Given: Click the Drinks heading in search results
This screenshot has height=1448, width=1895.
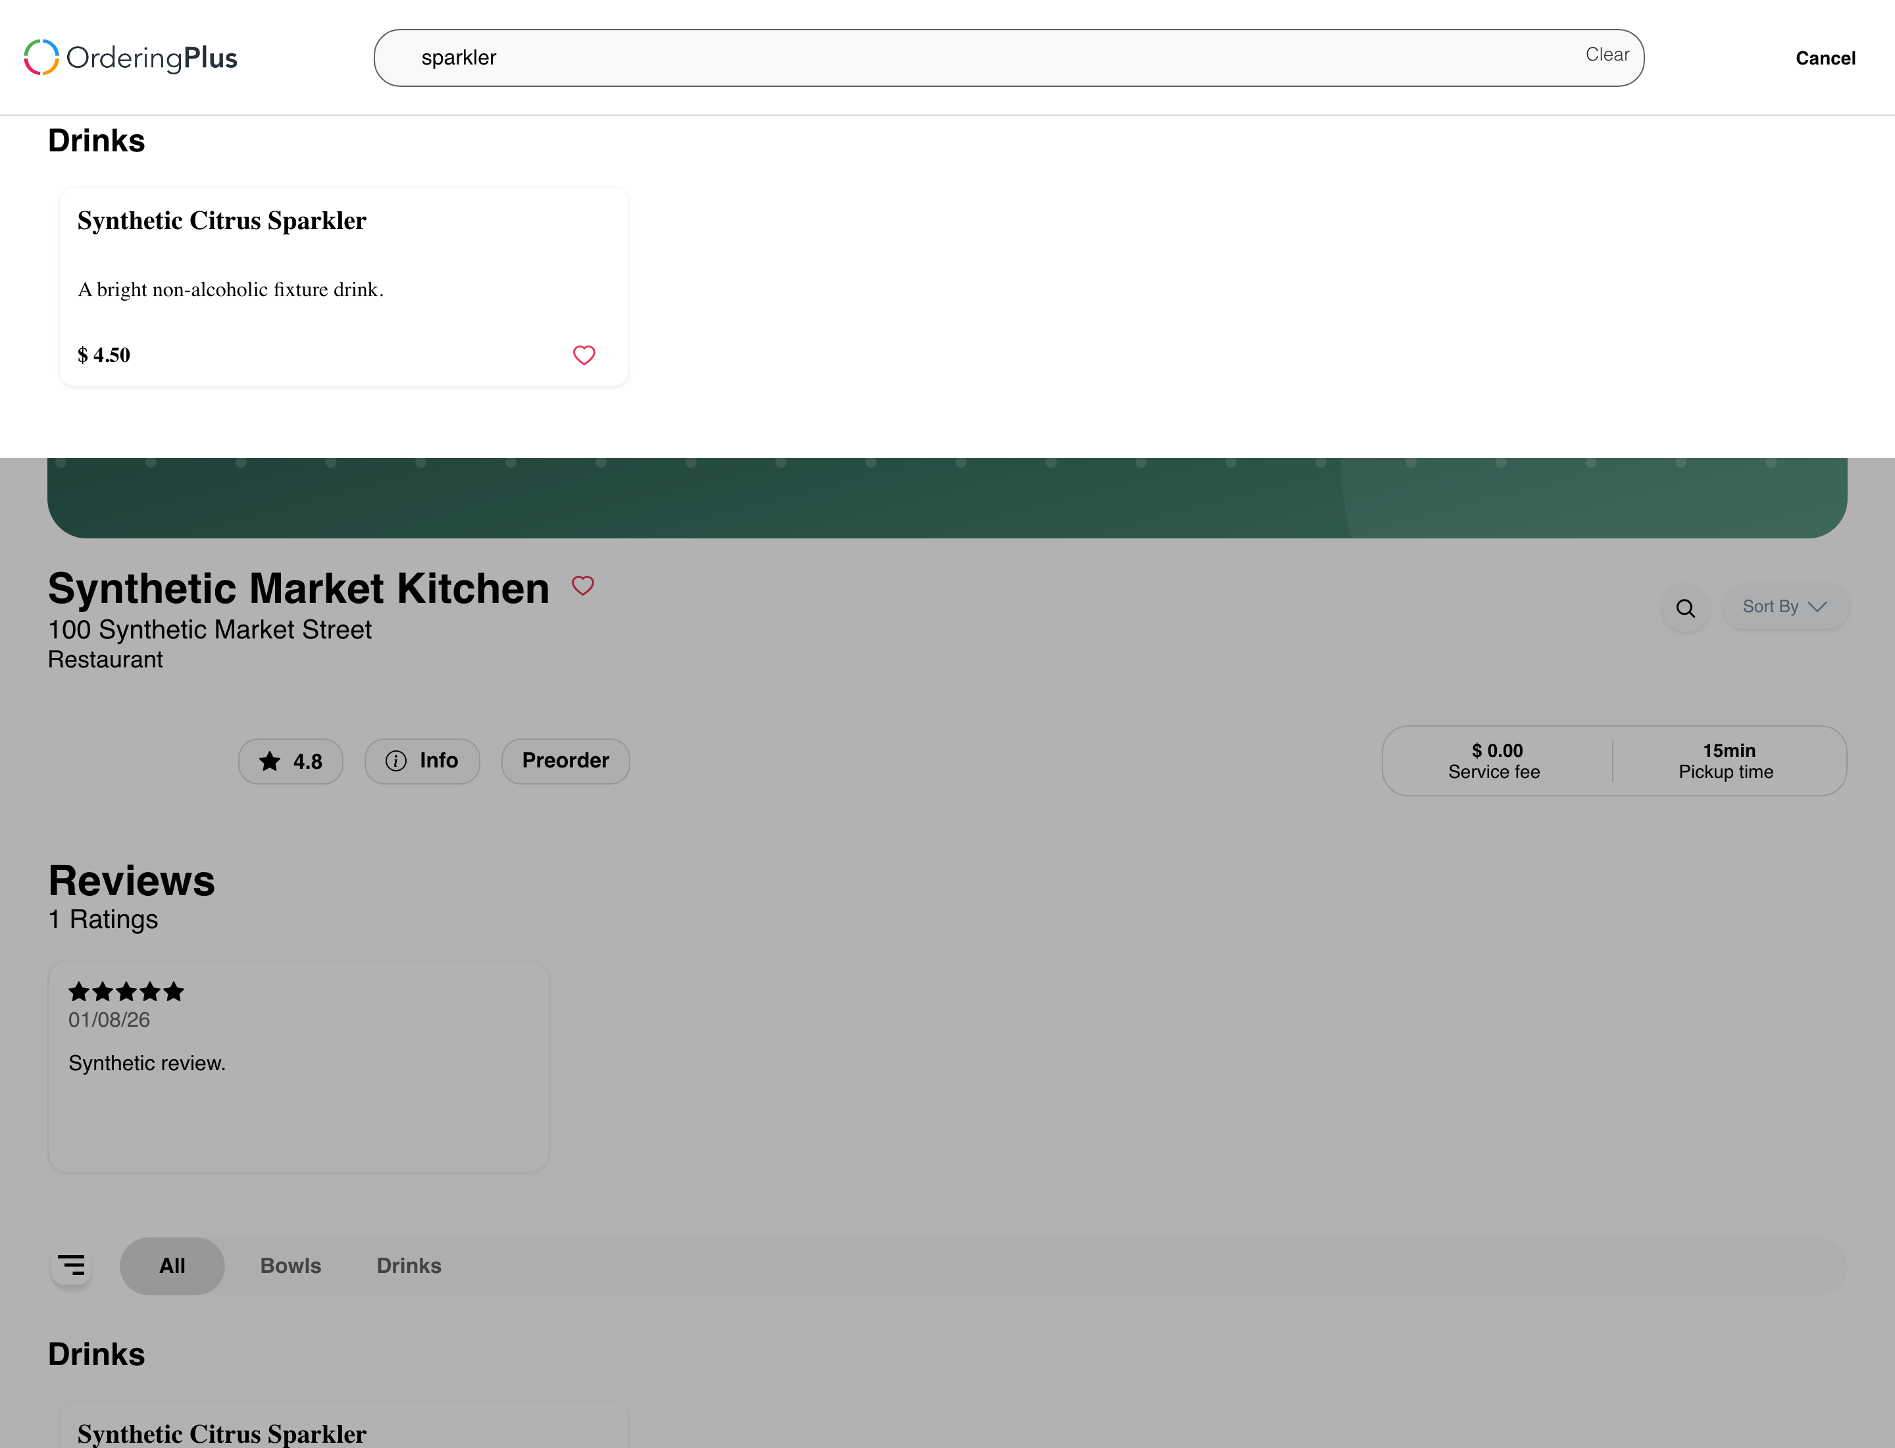Looking at the screenshot, I should tap(95, 140).
